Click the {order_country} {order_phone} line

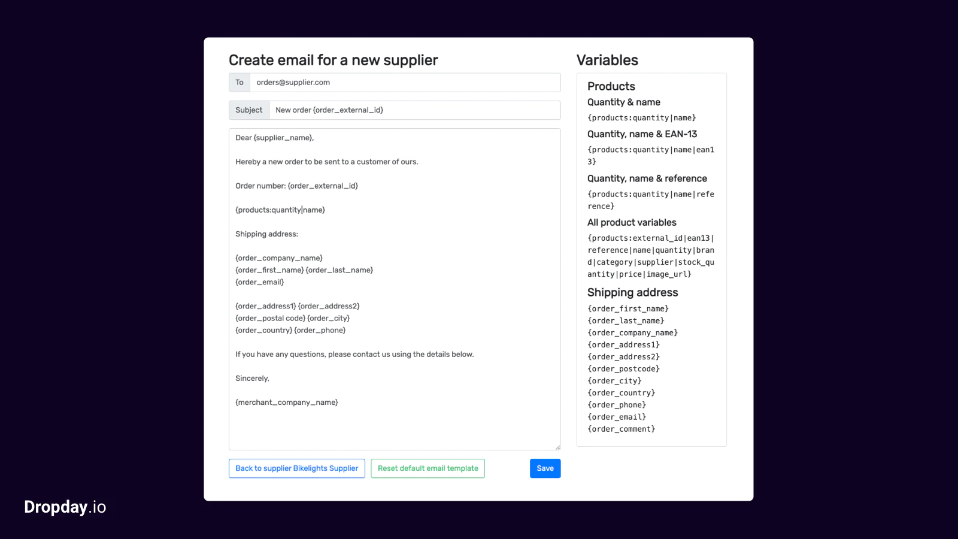pyautogui.click(x=290, y=331)
